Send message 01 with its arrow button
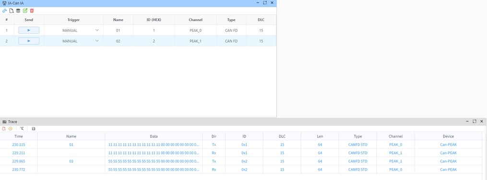Viewport: 487px width, 180px height. 29,30
